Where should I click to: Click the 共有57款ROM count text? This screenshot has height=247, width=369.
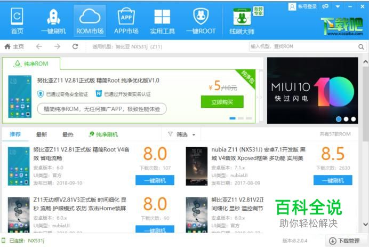[x=335, y=134]
